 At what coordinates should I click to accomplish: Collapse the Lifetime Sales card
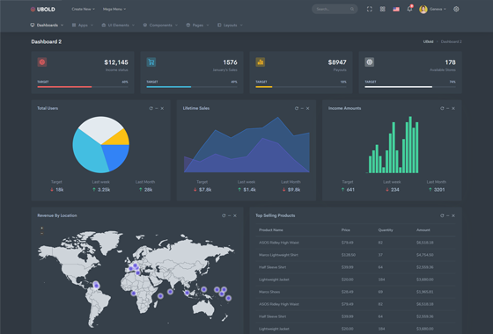tap(302, 108)
